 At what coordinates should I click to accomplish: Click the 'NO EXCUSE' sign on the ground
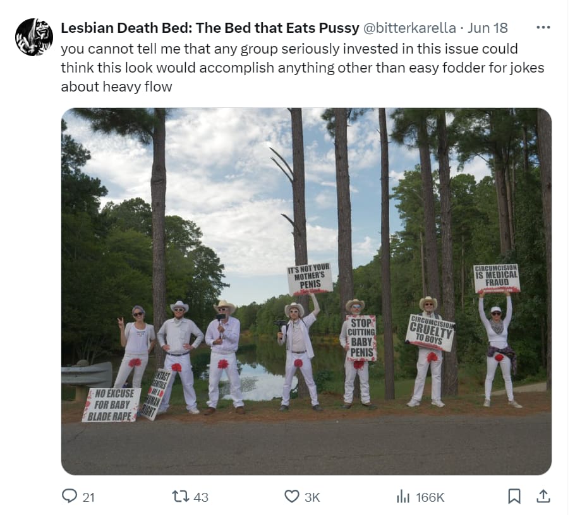pyautogui.click(x=112, y=405)
